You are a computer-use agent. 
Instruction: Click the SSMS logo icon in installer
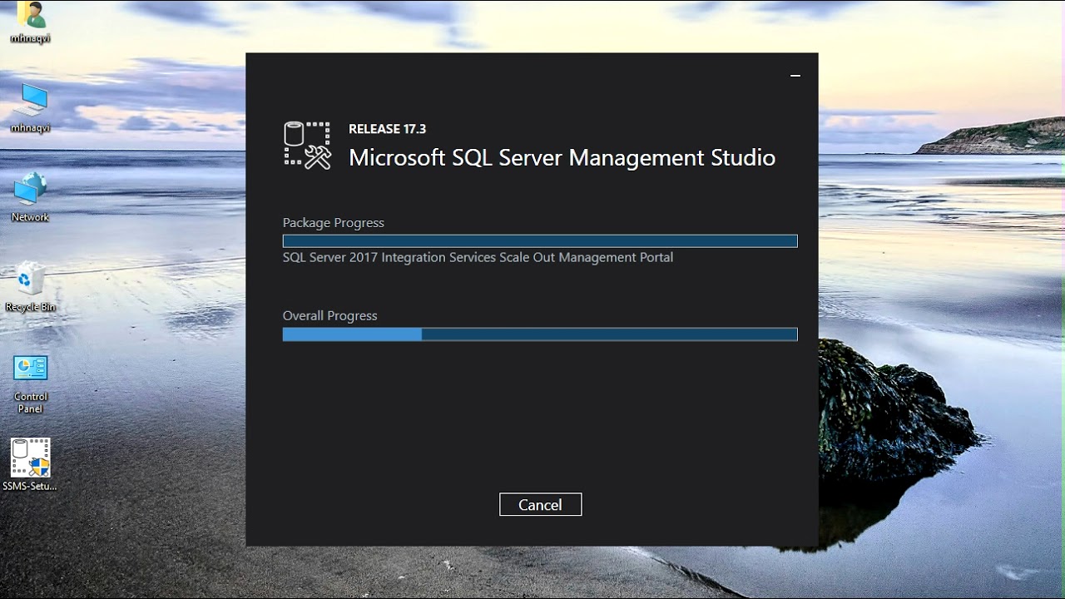coord(307,146)
